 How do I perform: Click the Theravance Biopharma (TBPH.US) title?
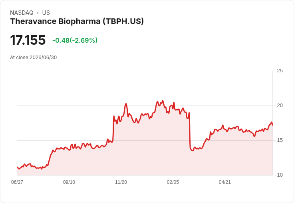(x=77, y=22)
